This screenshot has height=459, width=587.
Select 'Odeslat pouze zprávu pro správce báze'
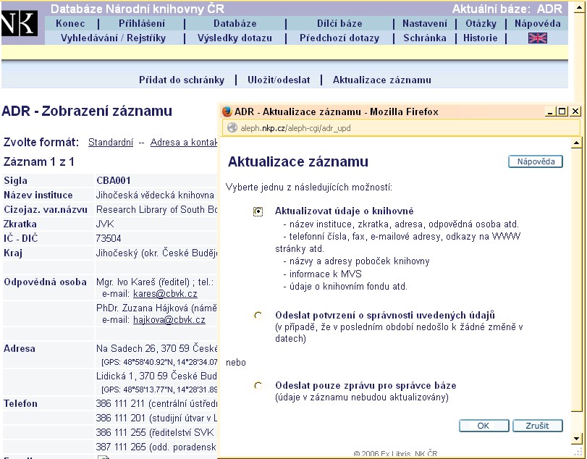tap(258, 386)
